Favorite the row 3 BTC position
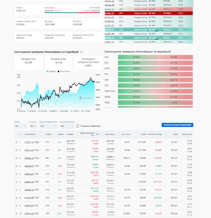Viewport: 211px width, 218px height. [16, 158]
